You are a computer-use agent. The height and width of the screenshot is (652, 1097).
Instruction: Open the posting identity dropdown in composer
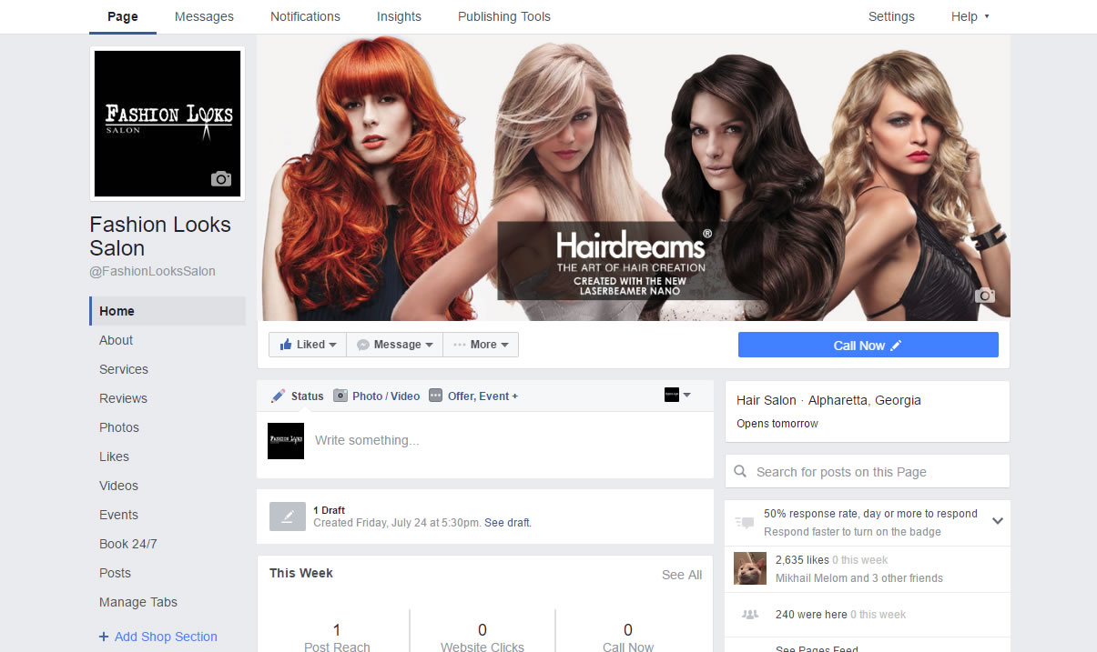coord(677,395)
